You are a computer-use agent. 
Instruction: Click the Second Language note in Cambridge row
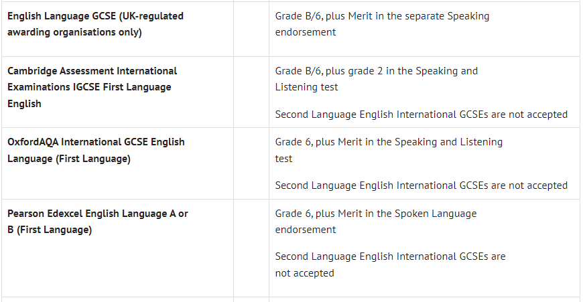pyautogui.click(x=421, y=114)
